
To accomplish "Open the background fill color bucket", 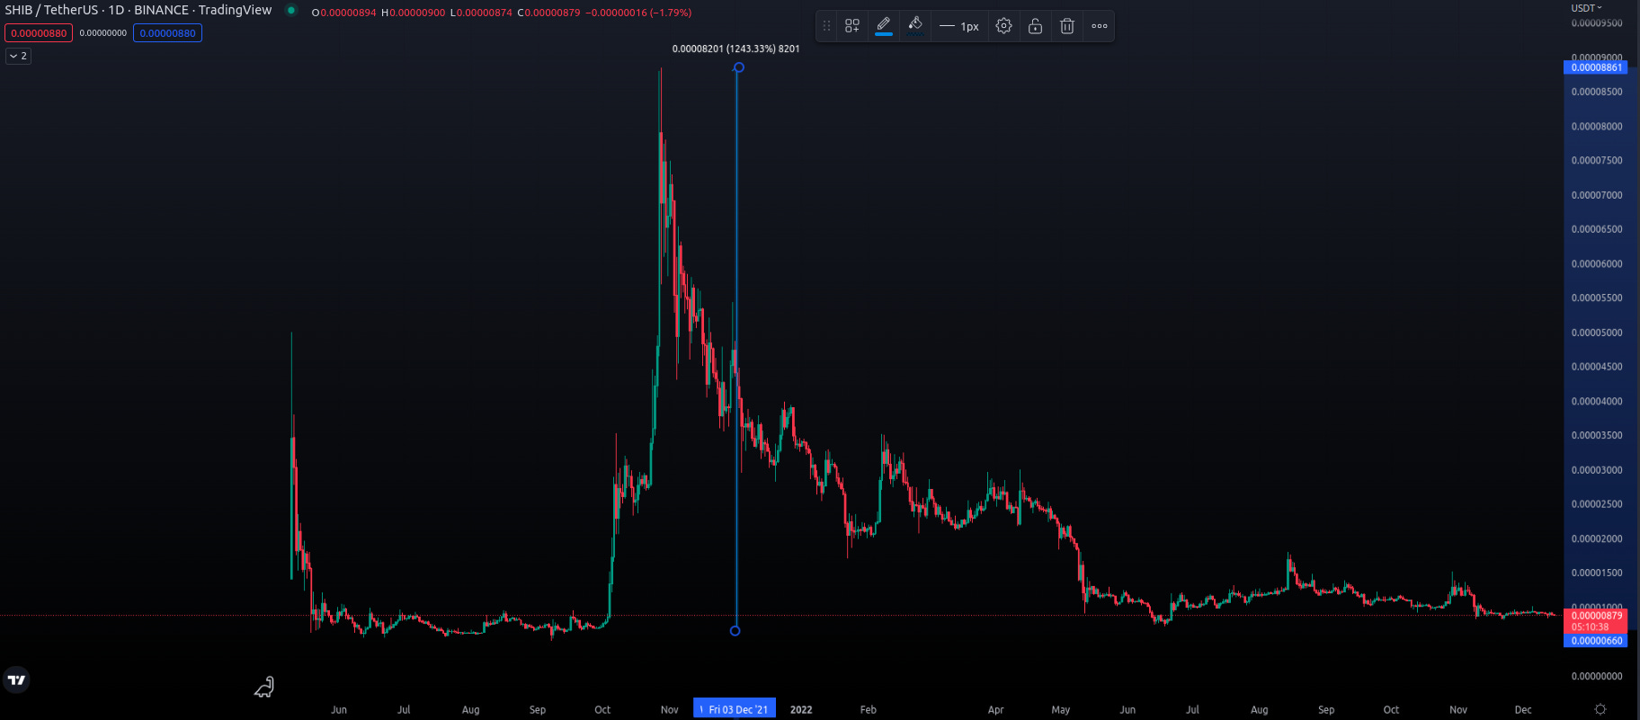I will pyautogui.click(x=915, y=25).
